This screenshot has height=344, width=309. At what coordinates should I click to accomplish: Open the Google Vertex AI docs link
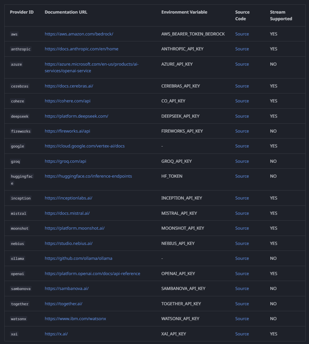[85, 146]
